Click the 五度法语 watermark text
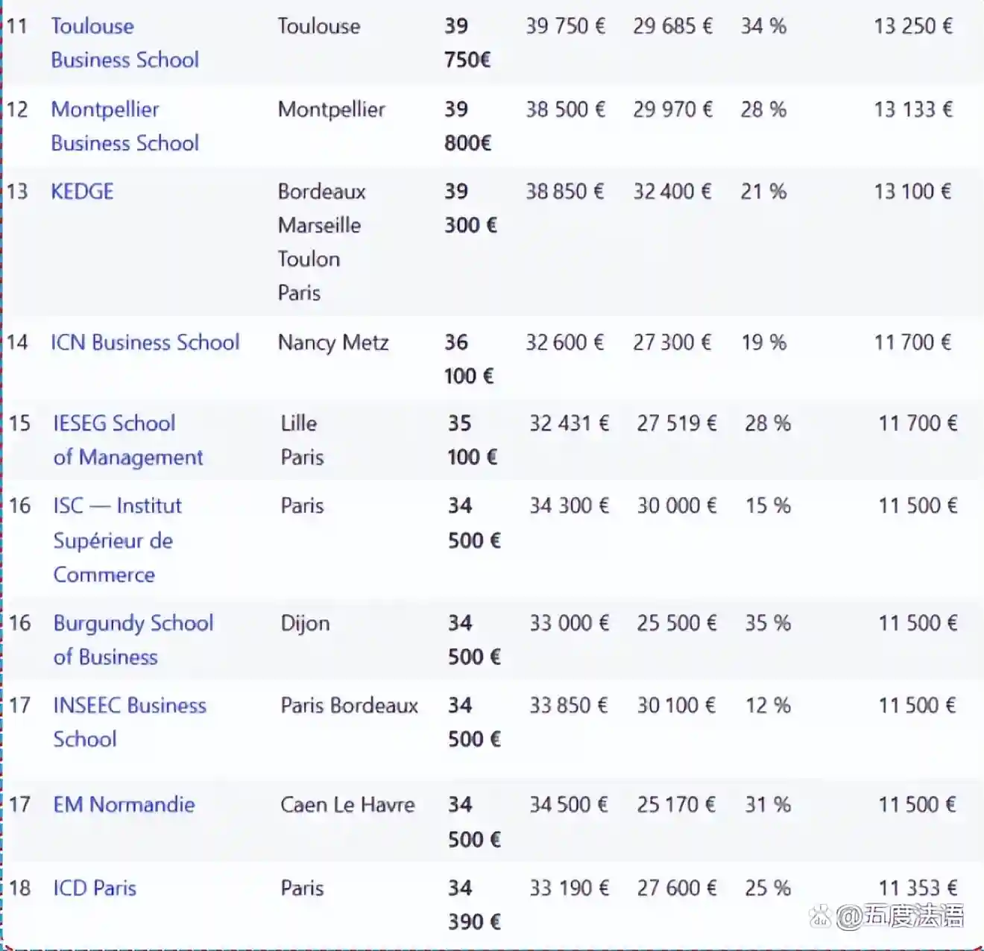The width and height of the screenshot is (984, 951). click(x=913, y=916)
